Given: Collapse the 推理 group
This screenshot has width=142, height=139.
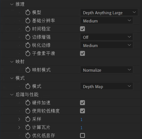Looking at the screenshot, I should (12, 4).
